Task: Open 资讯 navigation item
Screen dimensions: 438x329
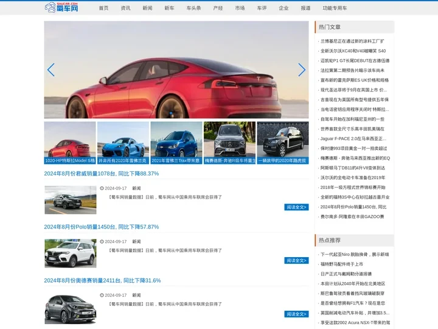Action: coord(125,8)
